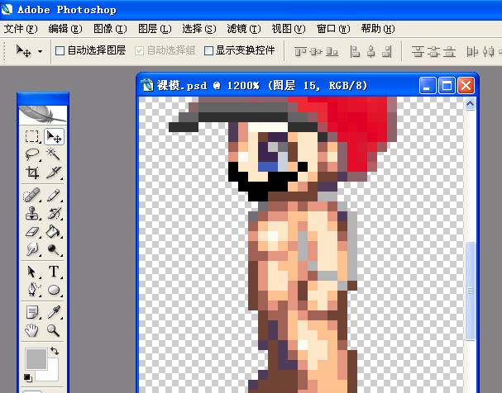Distribute left edges in options bar

472,51
